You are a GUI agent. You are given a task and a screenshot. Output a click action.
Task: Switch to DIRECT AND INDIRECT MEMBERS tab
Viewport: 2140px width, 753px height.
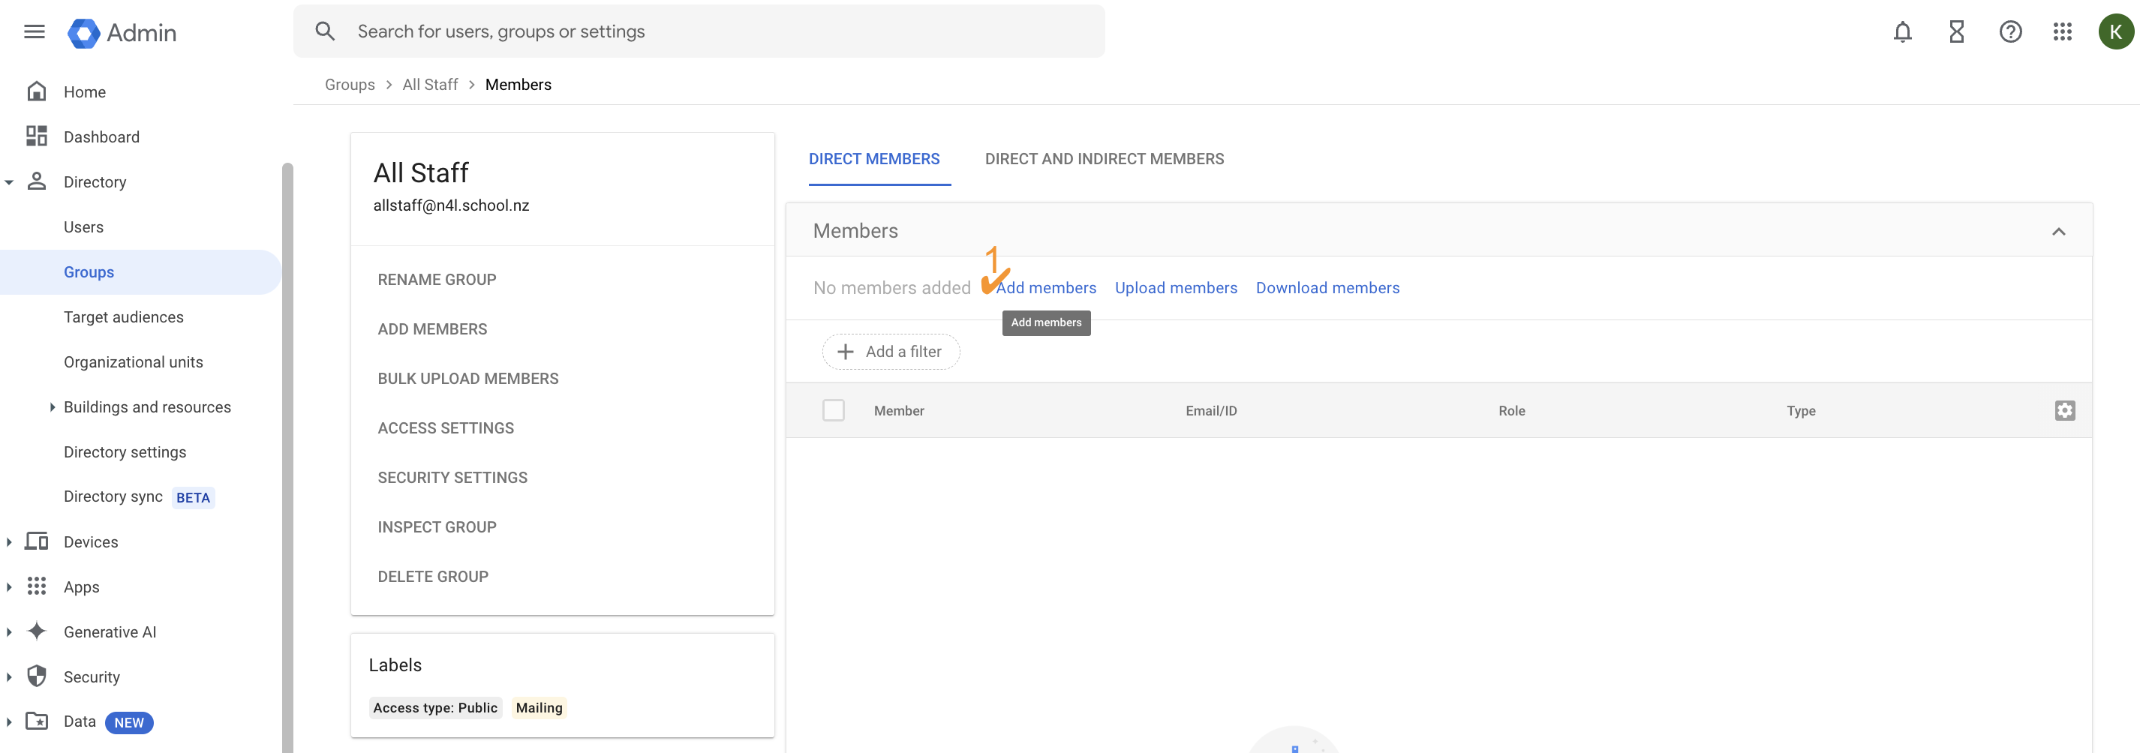pos(1104,158)
